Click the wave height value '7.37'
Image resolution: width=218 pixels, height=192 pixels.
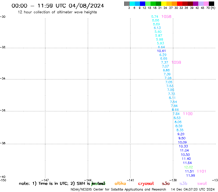165,62
